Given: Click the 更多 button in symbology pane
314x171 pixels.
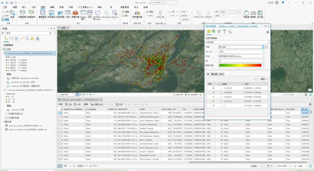Looking at the screenshot, I should (x=264, y=79).
